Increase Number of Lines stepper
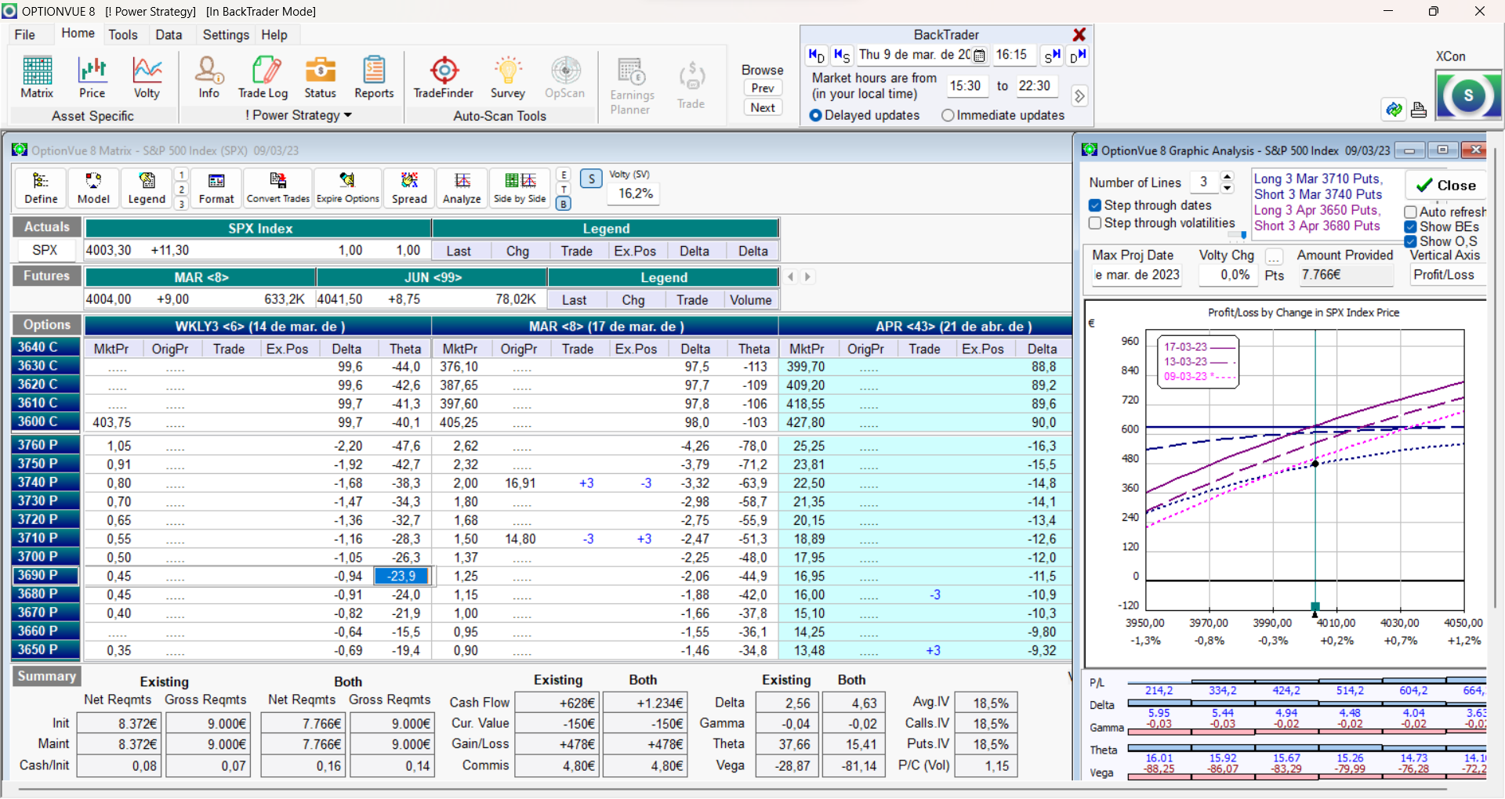Screen dimensions: 1505x799 pos(1228,177)
